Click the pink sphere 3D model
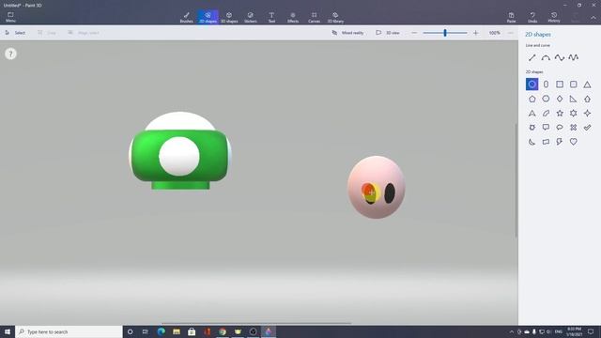 pos(376,187)
